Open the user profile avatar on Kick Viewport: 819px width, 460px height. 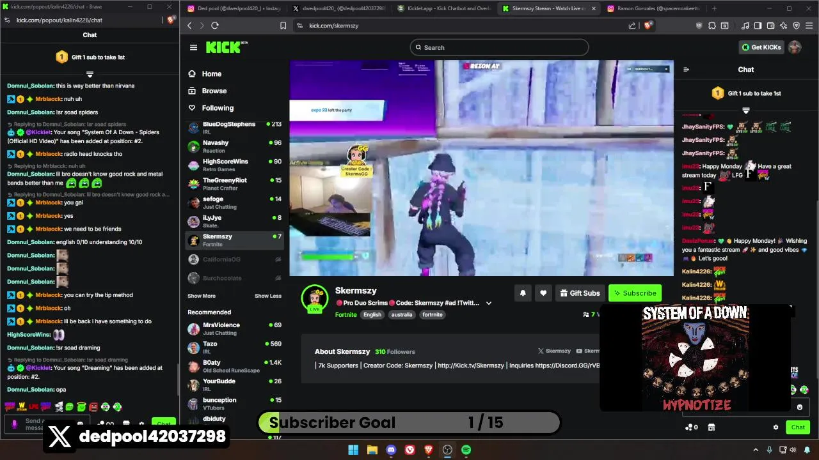[x=795, y=47]
